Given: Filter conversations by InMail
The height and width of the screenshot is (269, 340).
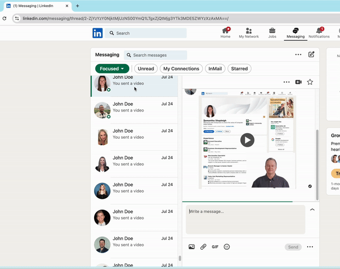Looking at the screenshot, I should point(215,69).
